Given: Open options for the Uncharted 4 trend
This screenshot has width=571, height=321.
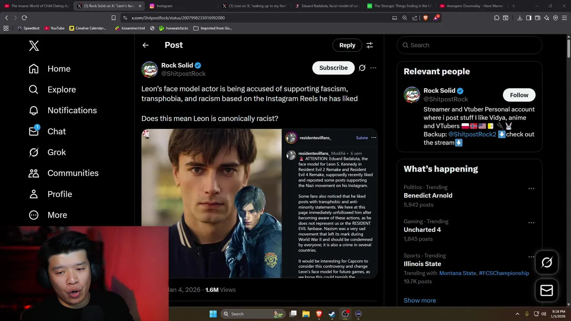Looking at the screenshot, I should [531, 222].
